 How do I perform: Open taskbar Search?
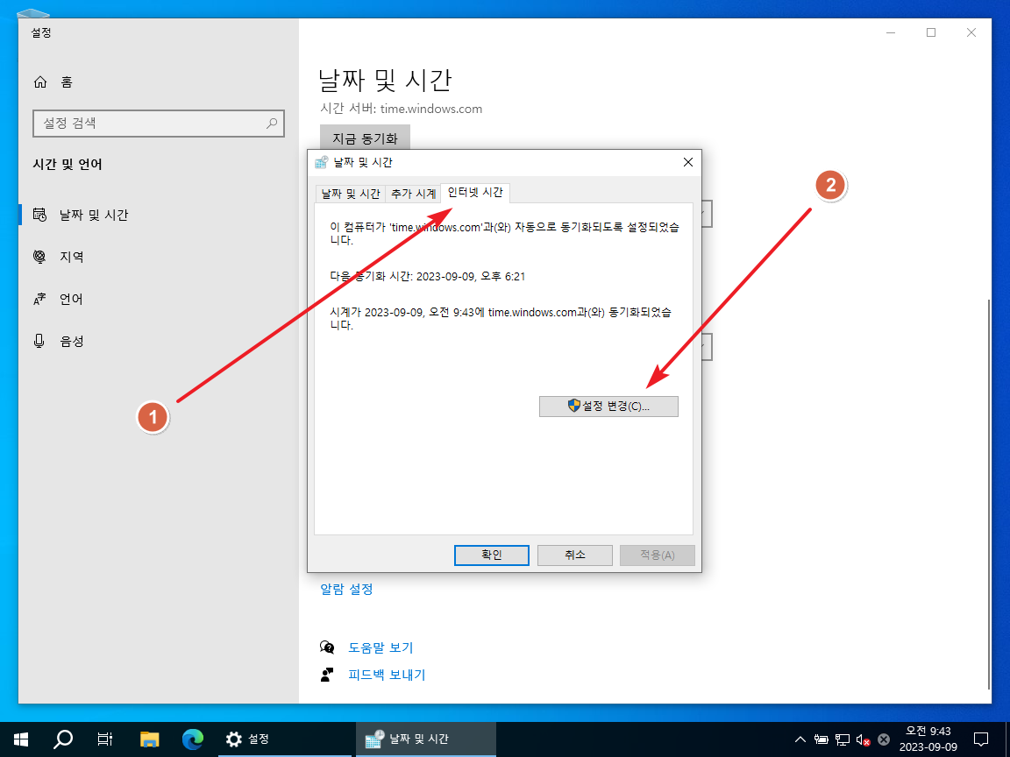62,739
